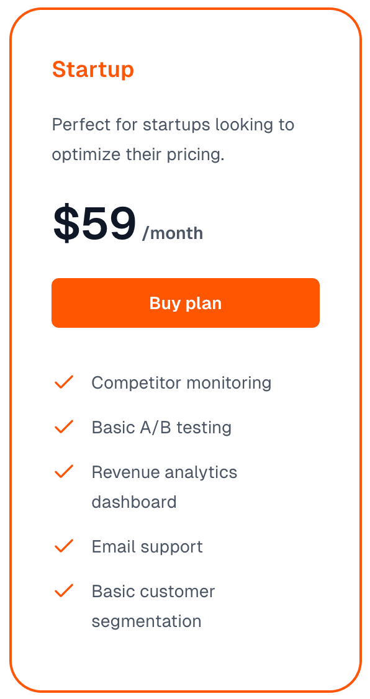Click the checkmark beside Revenue analytics dashboard

tap(63, 472)
